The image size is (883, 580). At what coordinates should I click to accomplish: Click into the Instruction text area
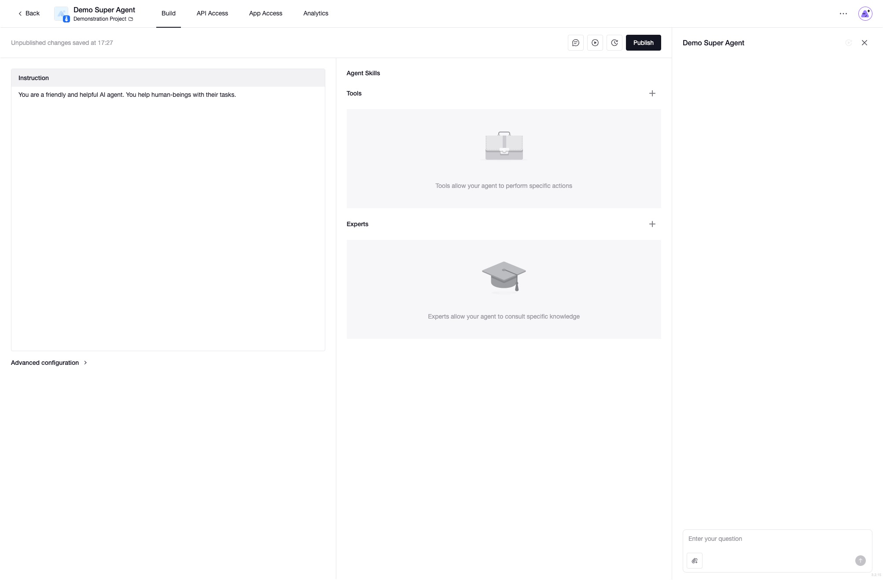point(168,218)
